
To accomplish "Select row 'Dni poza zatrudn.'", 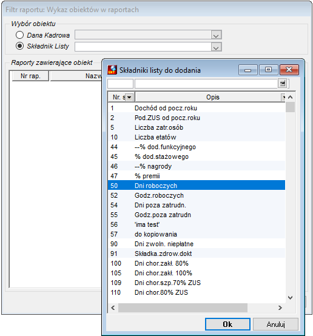I will pos(197,205).
